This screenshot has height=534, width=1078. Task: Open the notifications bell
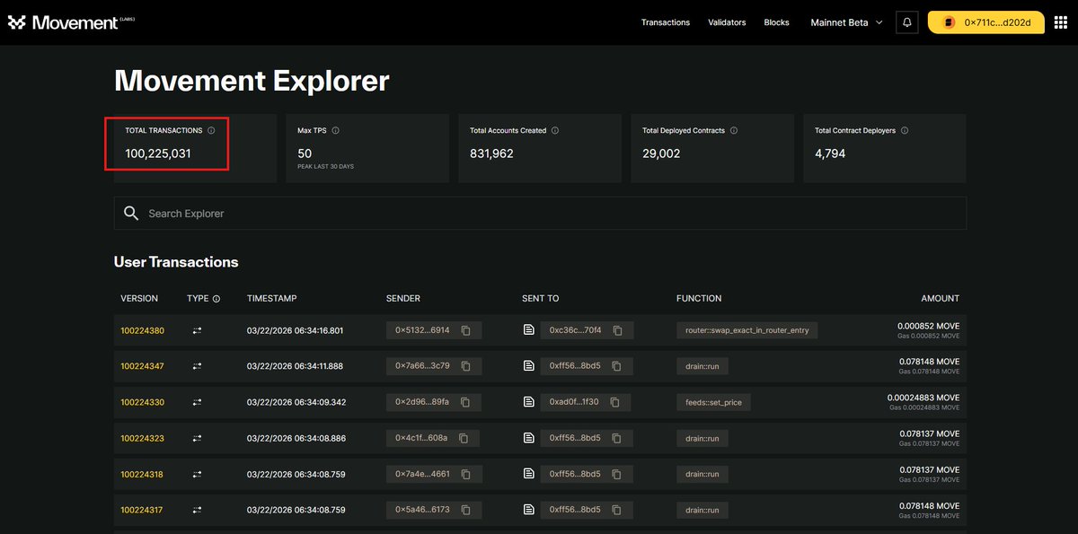907,22
